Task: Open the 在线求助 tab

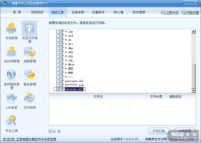Action: 78,12
